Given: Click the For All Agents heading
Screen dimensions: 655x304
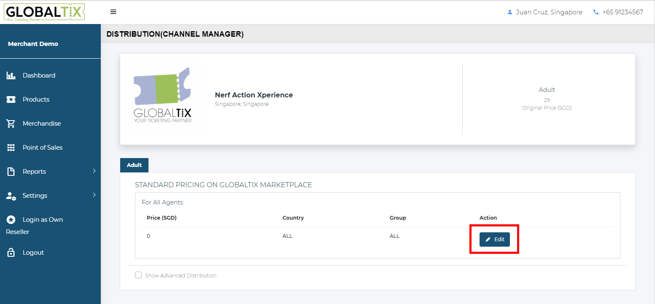Looking at the screenshot, I should coord(162,202).
